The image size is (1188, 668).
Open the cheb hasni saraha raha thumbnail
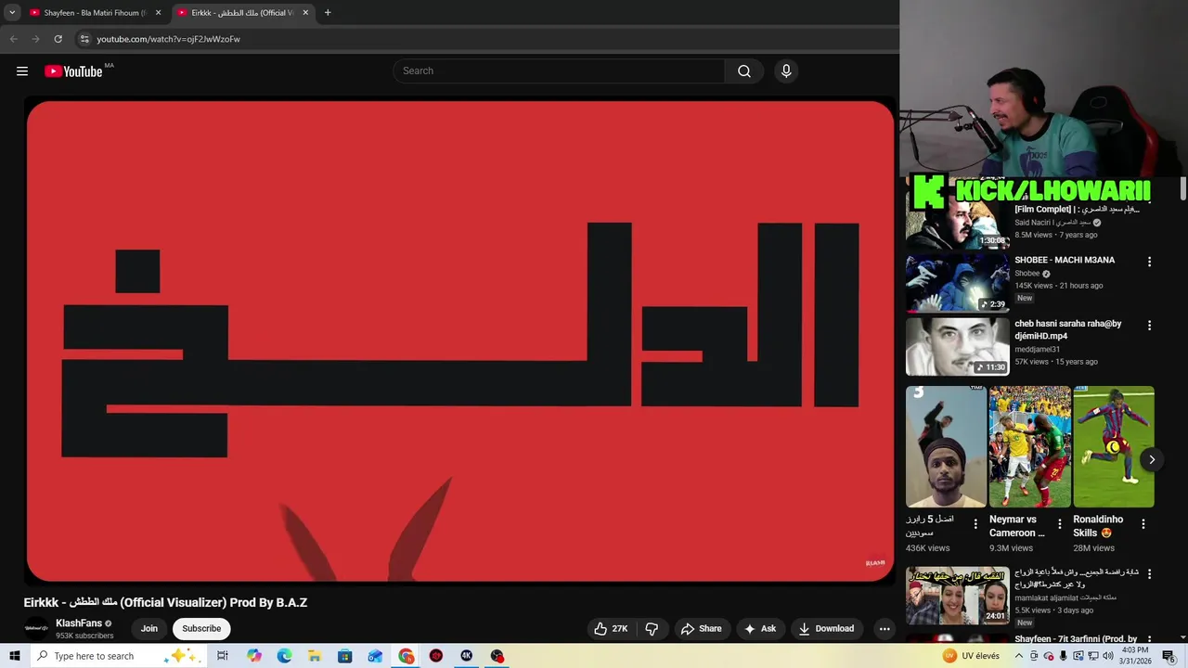(x=957, y=346)
